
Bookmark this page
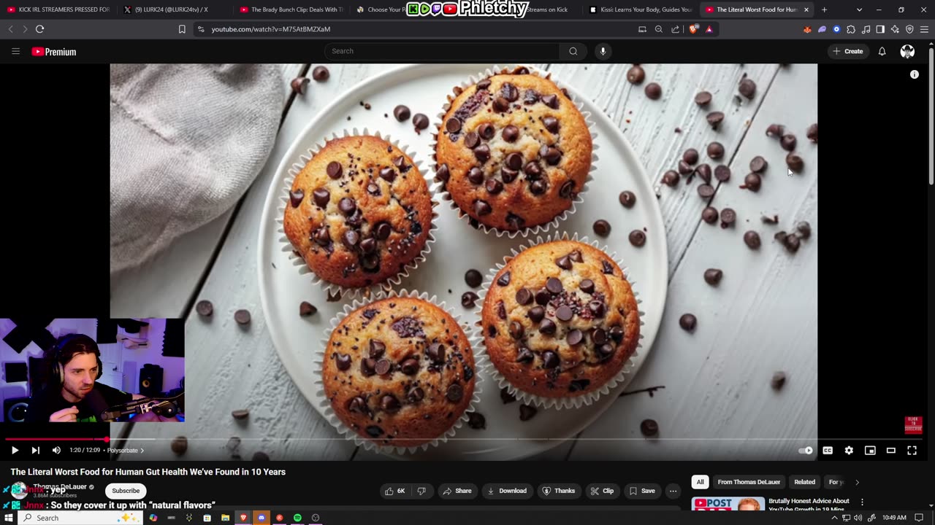[182, 29]
